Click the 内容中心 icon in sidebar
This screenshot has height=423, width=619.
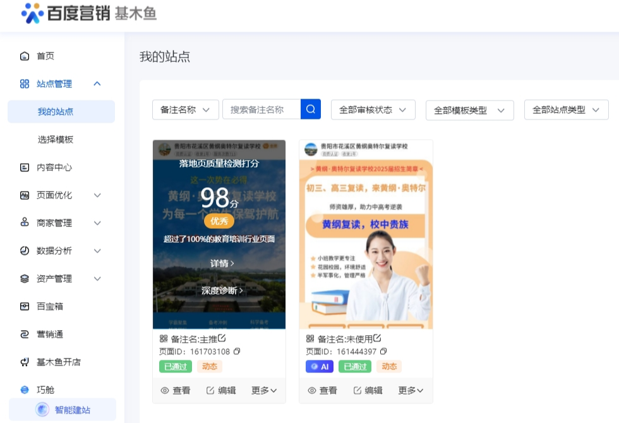(25, 167)
